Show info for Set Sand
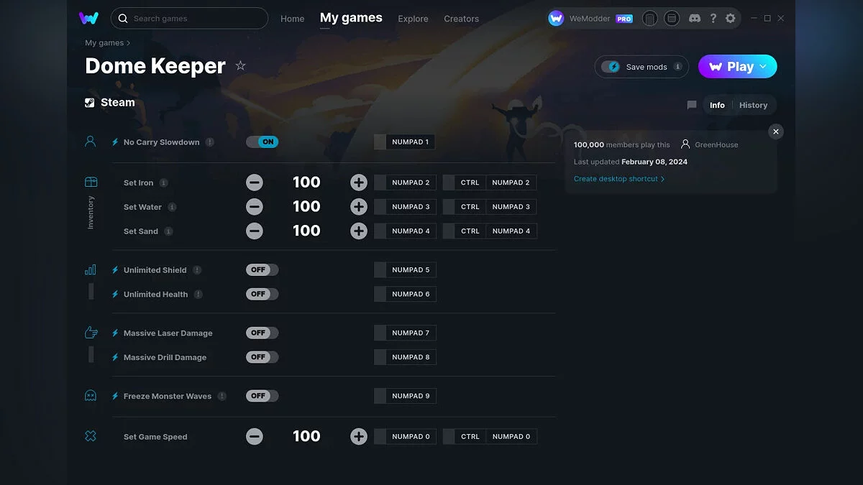The width and height of the screenshot is (863, 485). pos(168,231)
